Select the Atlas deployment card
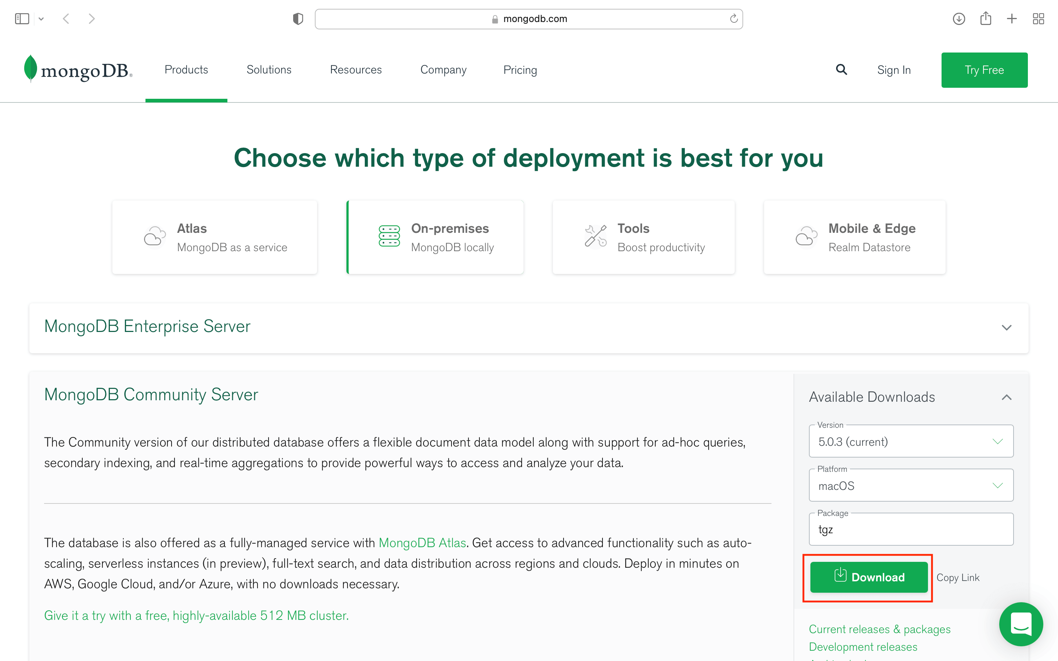 215,237
